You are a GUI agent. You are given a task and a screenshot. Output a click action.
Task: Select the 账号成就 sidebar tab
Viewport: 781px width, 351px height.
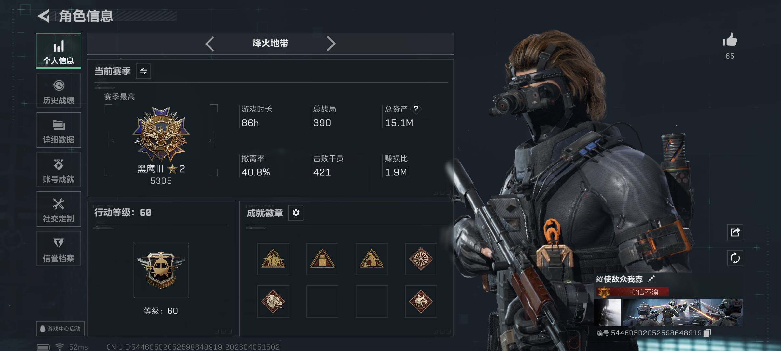click(x=59, y=170)
